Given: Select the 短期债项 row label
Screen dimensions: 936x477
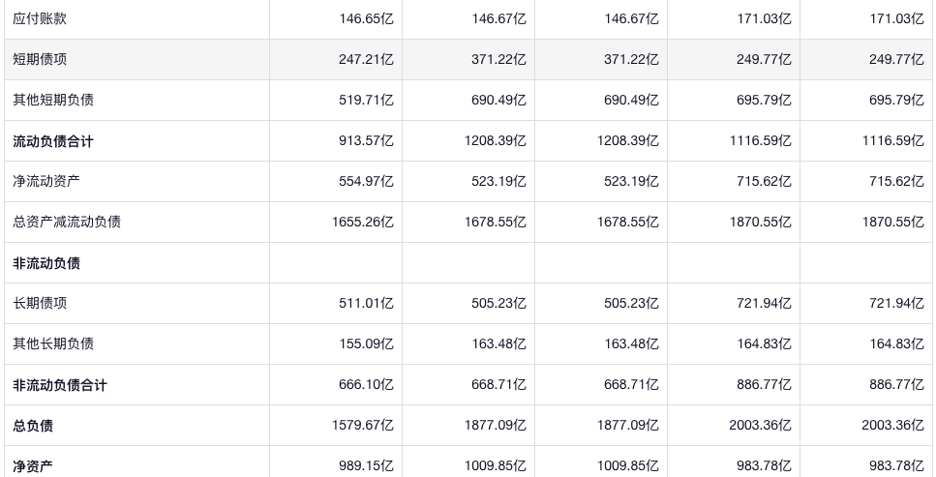Looking at the screenshot, I should pyautogui.click(x=40, y=59).
